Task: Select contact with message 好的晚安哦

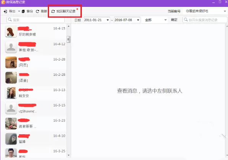Action: click(x=33, y=31)
